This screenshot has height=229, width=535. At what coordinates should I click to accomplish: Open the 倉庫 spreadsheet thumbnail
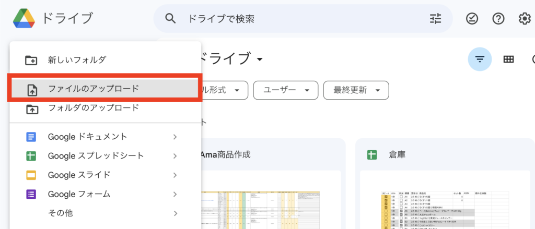445,200
